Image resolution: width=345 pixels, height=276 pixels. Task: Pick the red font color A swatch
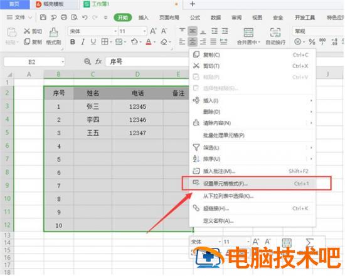pos(149,42)
